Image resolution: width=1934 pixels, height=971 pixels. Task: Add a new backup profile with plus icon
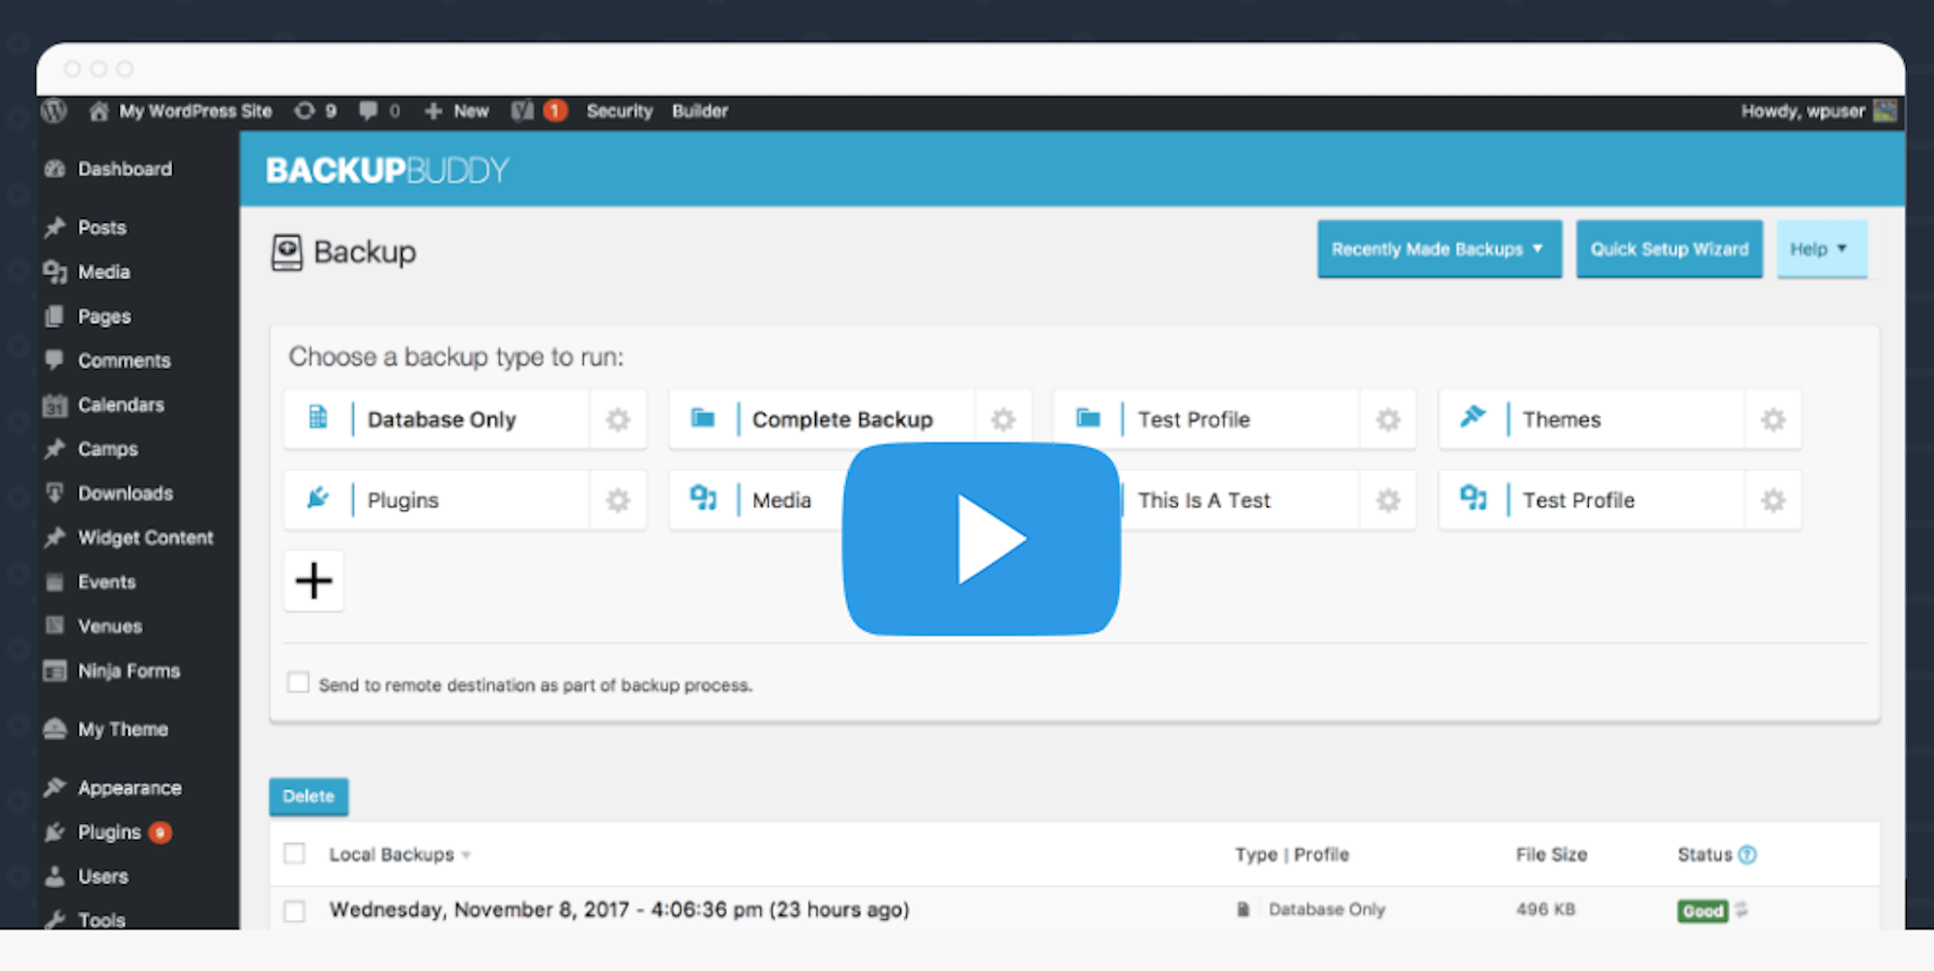(313, 582)
